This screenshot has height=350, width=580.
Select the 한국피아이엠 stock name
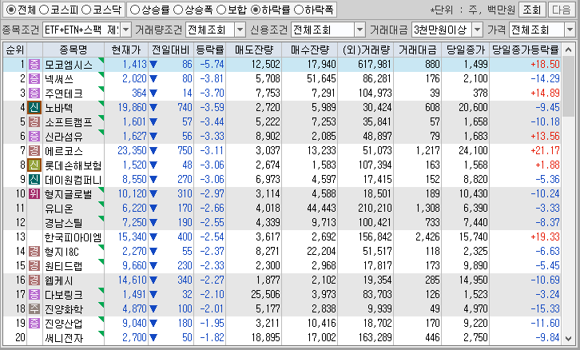[x=73, y=237]
